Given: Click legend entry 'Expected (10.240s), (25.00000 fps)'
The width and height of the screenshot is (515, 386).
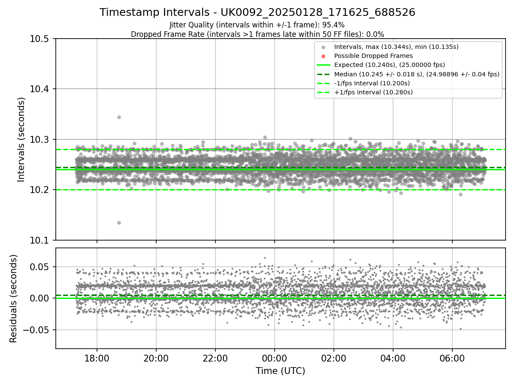Looking at the screenshot, I should pyautogui.click(x=390, y=65).
